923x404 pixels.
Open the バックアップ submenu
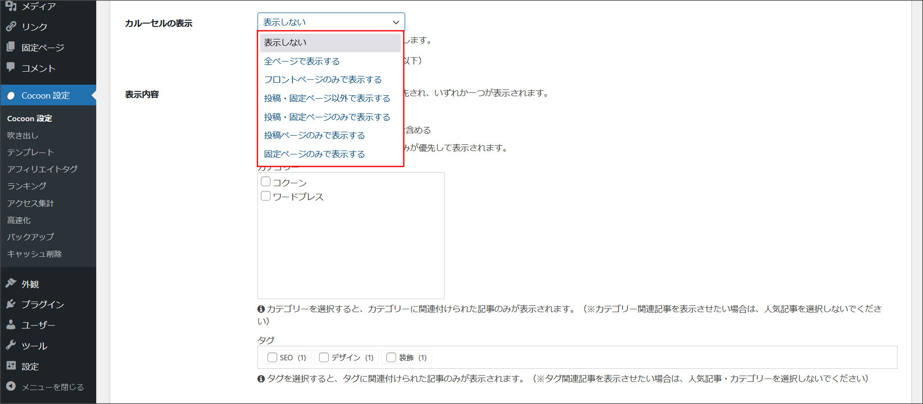30,237
